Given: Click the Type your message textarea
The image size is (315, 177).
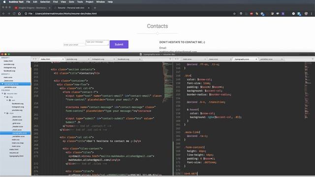Looking at the screenshot, I should (x=97, y=43).
